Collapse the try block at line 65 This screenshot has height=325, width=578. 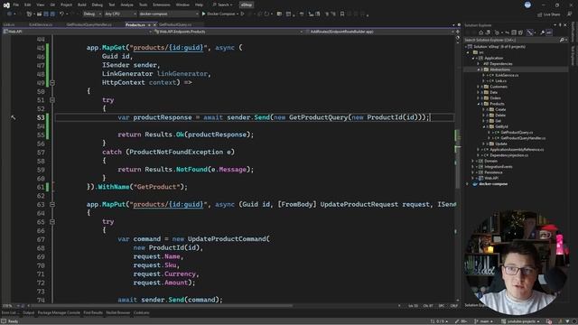52,222
